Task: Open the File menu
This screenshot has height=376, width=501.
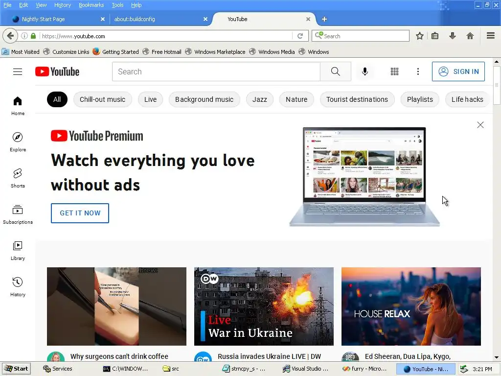Action: click(x=7, y=5)
